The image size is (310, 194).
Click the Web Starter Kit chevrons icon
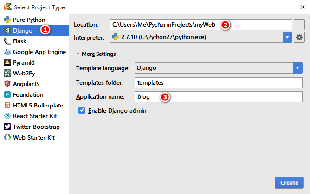[7, 137]
